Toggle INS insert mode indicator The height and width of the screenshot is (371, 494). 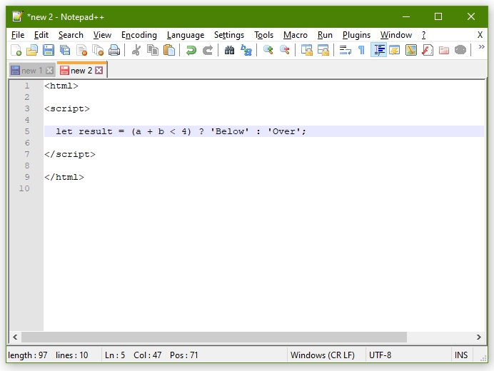[461, 355]
